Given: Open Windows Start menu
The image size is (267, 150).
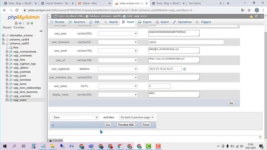Looking at the screenshot, I should 5,146.
